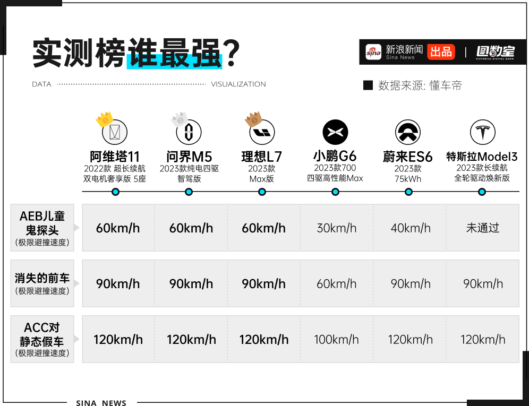Click the Sina eye logo icon

coord(373,52)
